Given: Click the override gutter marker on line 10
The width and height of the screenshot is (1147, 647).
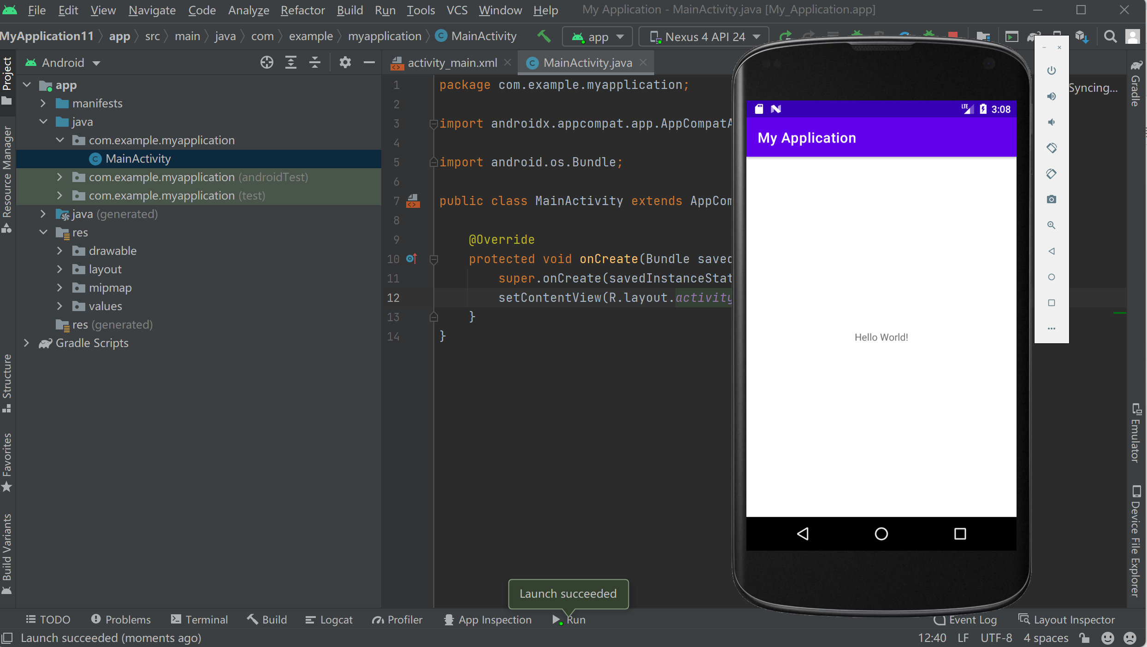Looking at the screenshot, I should pyautogui.click(x=411, y=259).
